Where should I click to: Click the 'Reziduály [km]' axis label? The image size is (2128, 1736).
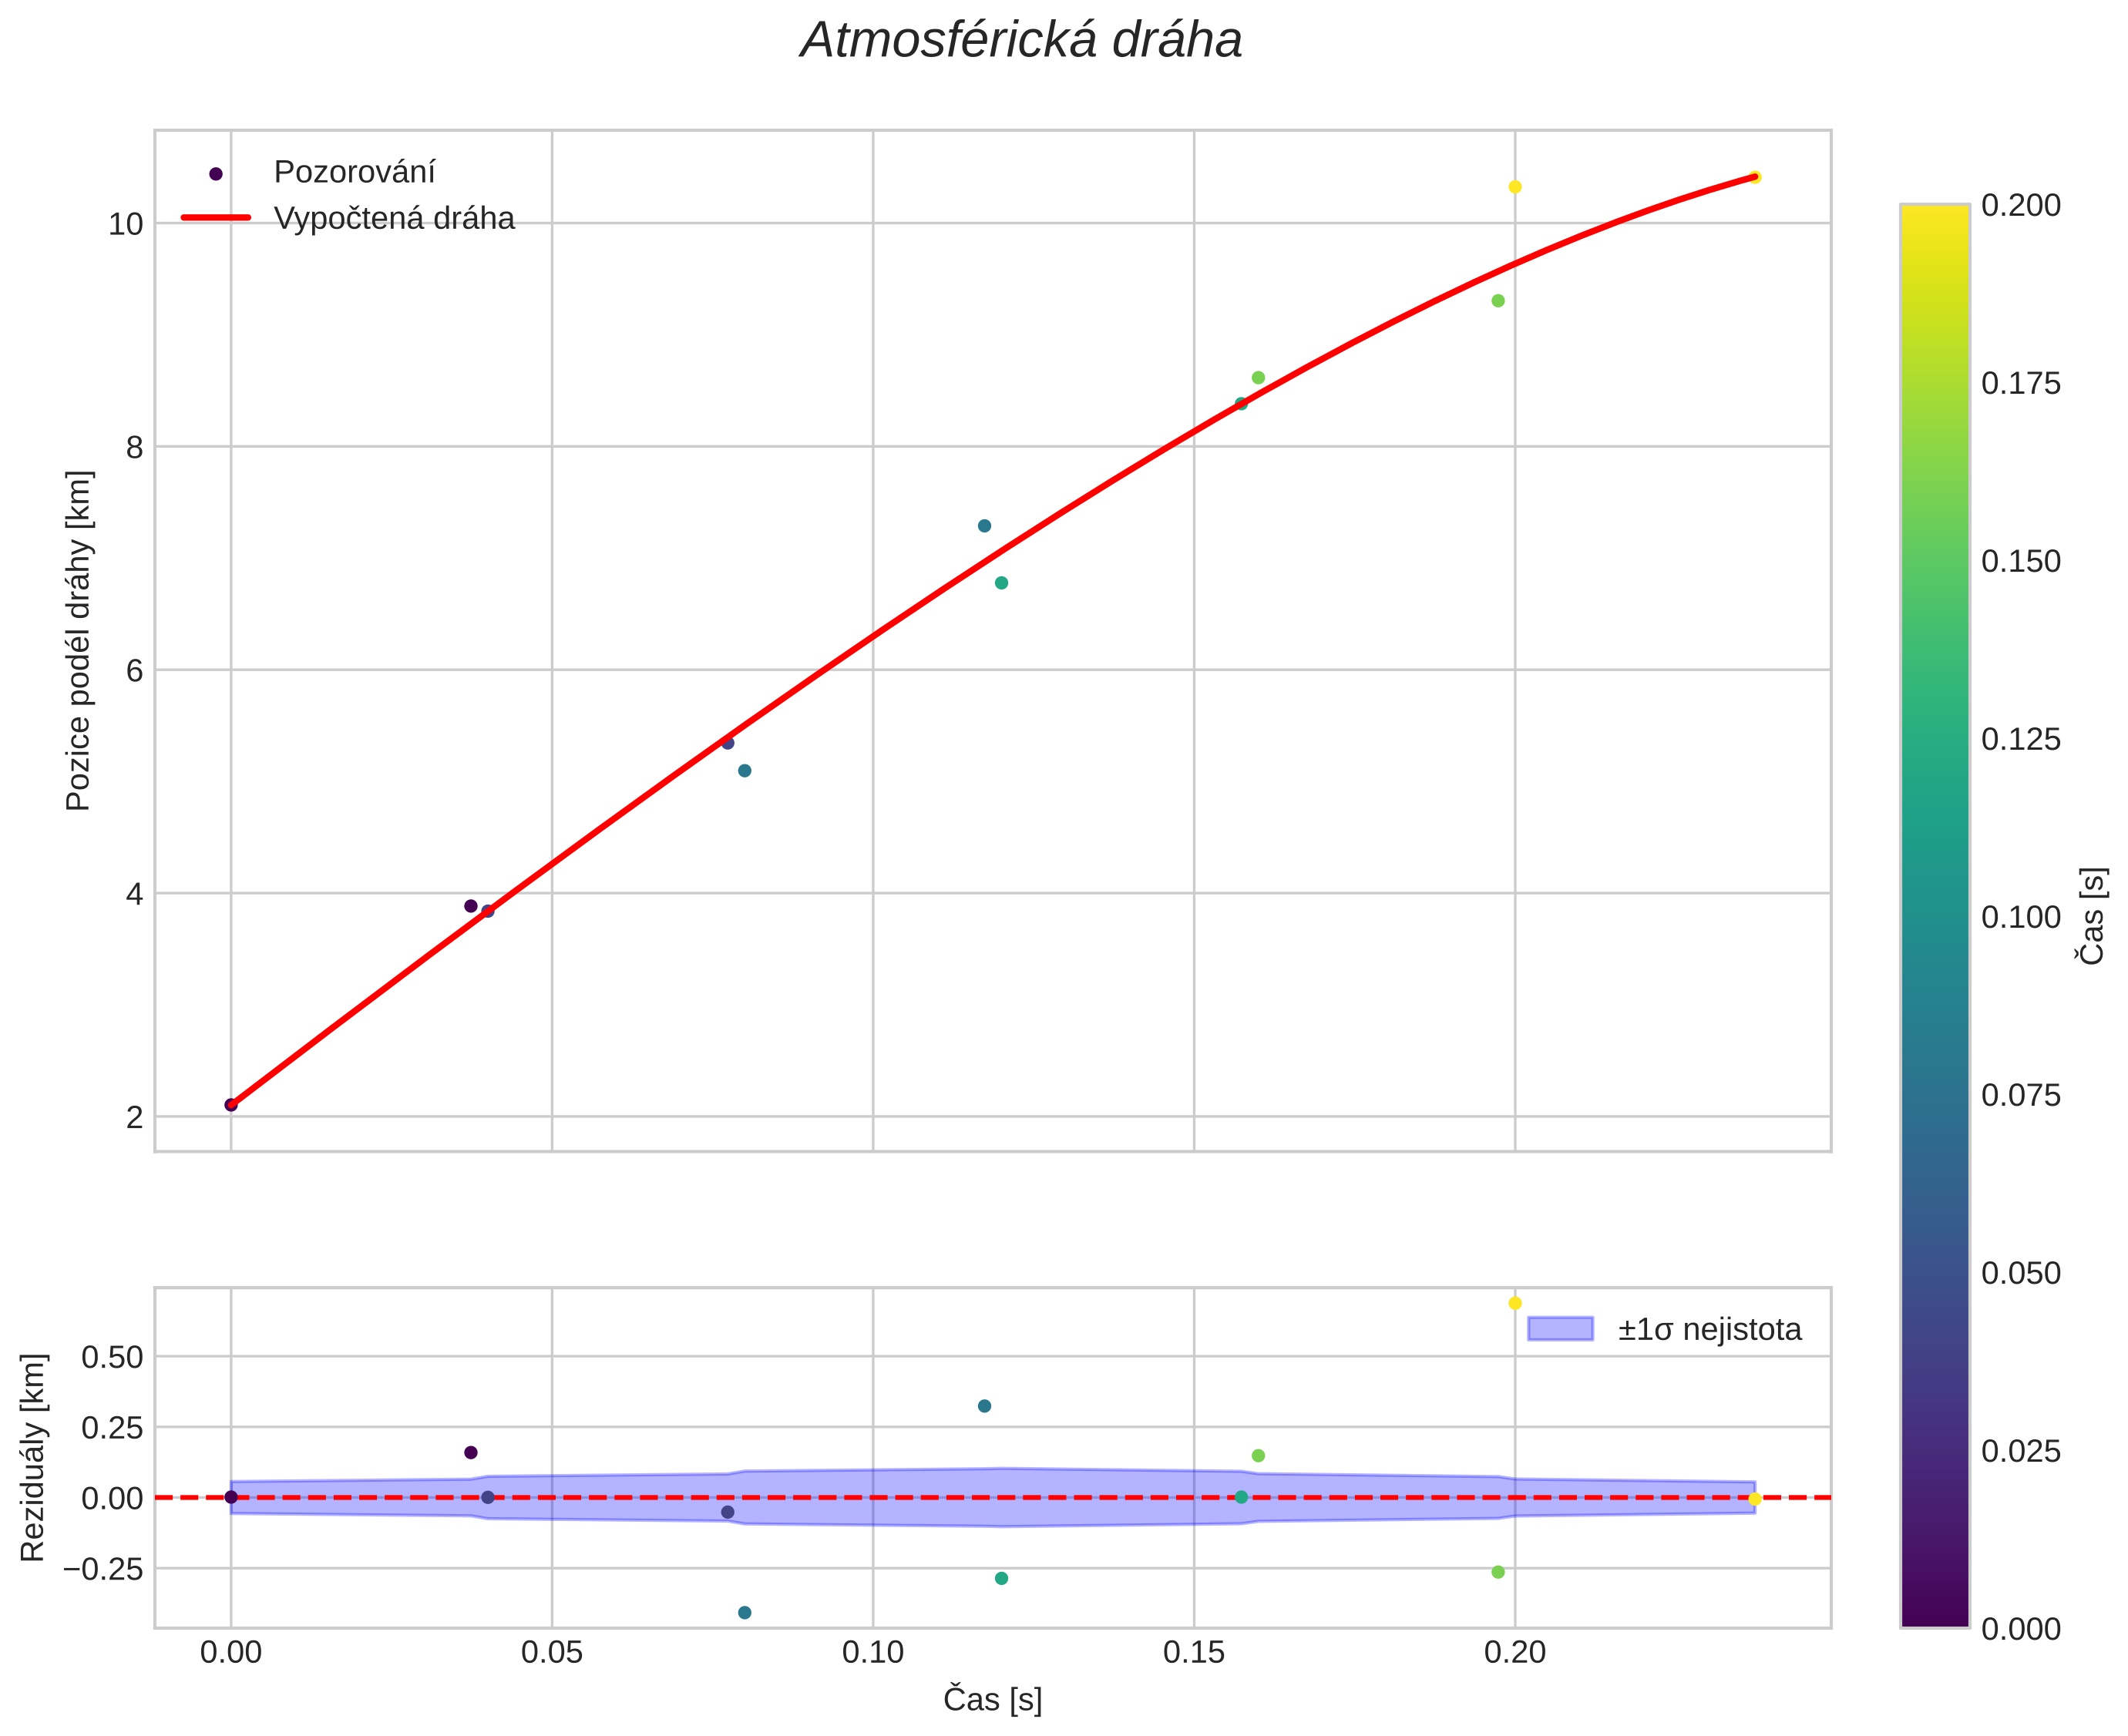click(33, 1458)
